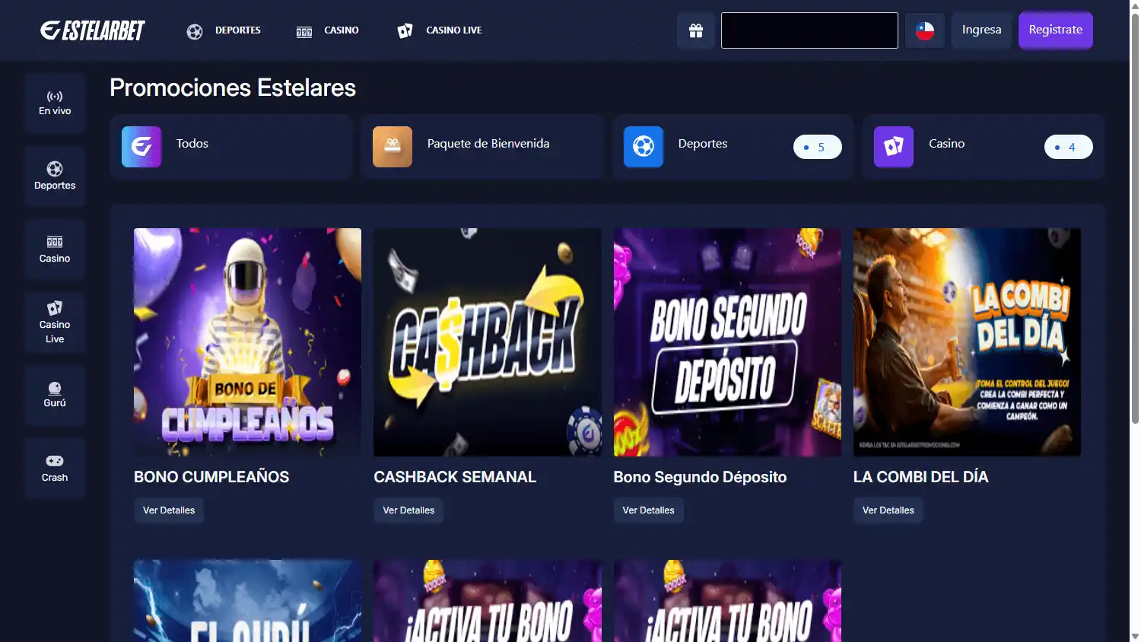View details for CASHBACK SEMANAL

coord(408,510)
